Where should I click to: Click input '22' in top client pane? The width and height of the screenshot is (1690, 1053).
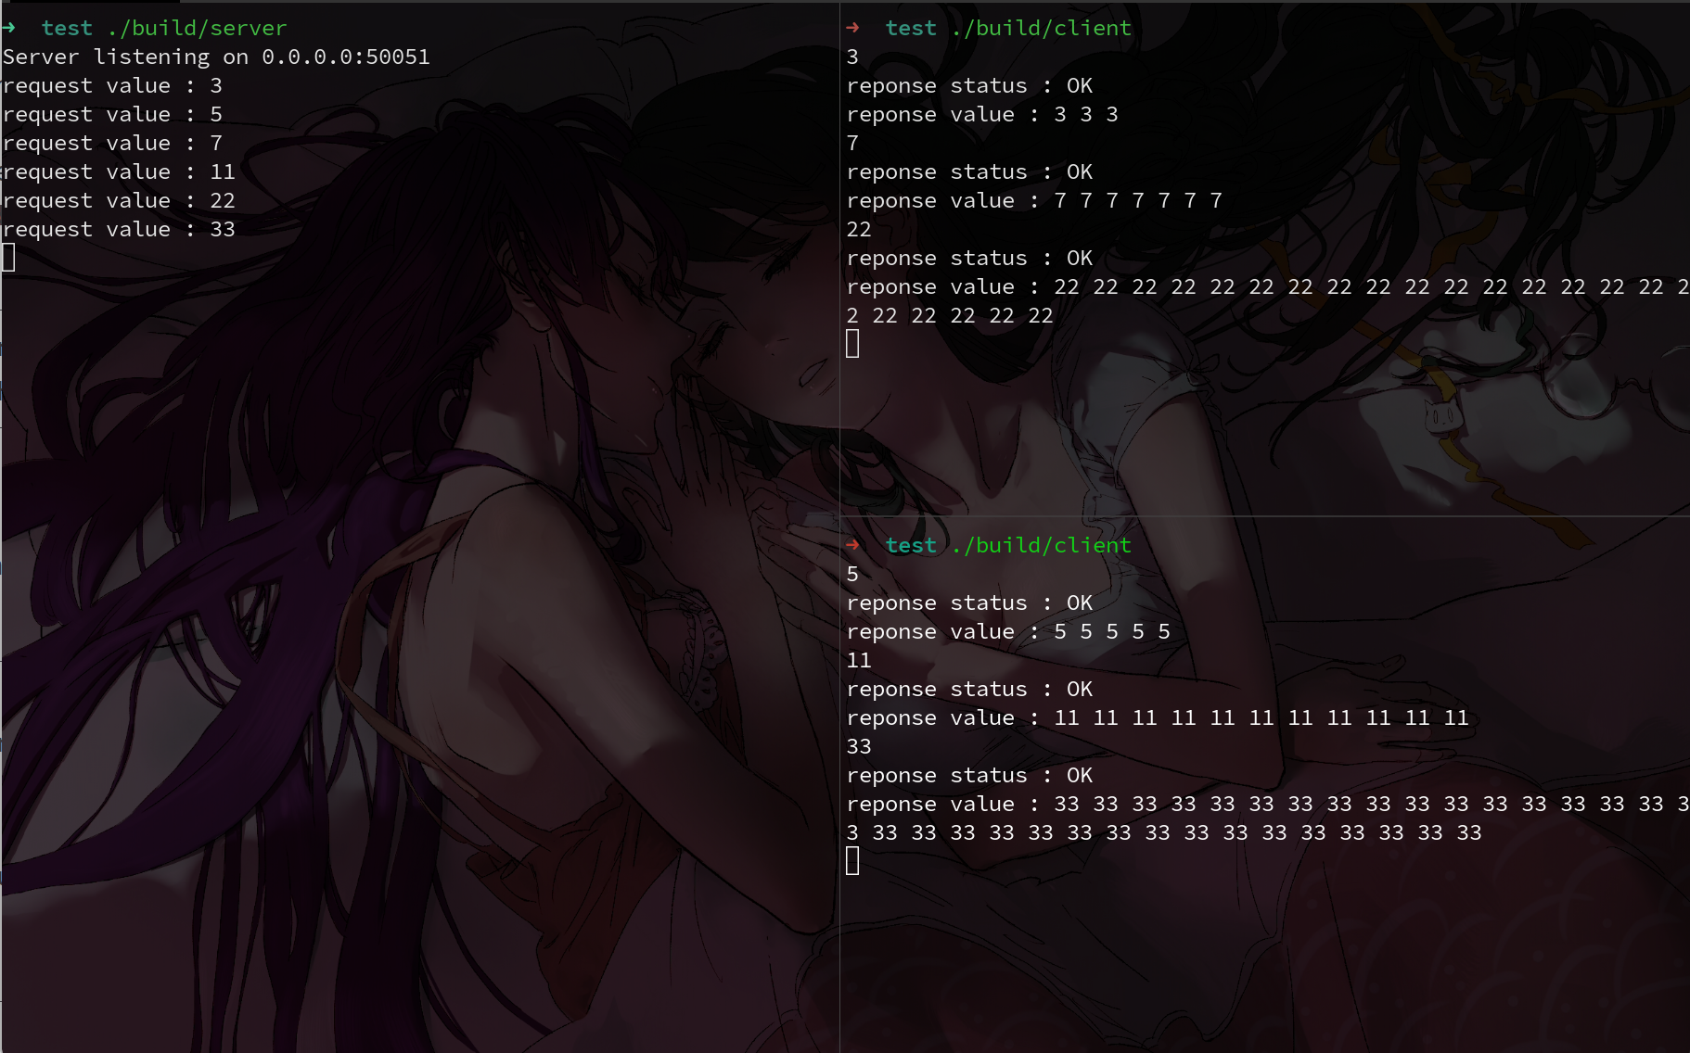[x=859, y=230]
